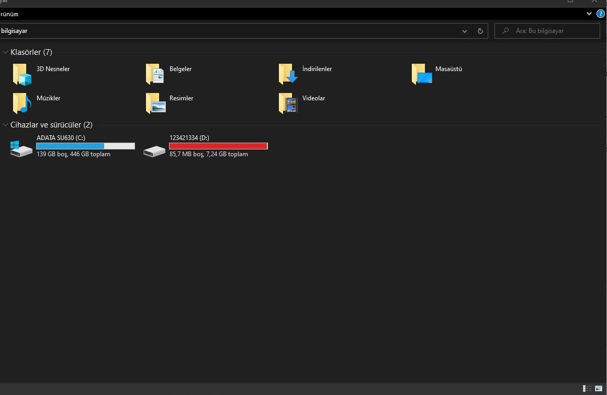Open the Müzikler folder icon
The image size is (607, 395).
[x=21, y=103]
